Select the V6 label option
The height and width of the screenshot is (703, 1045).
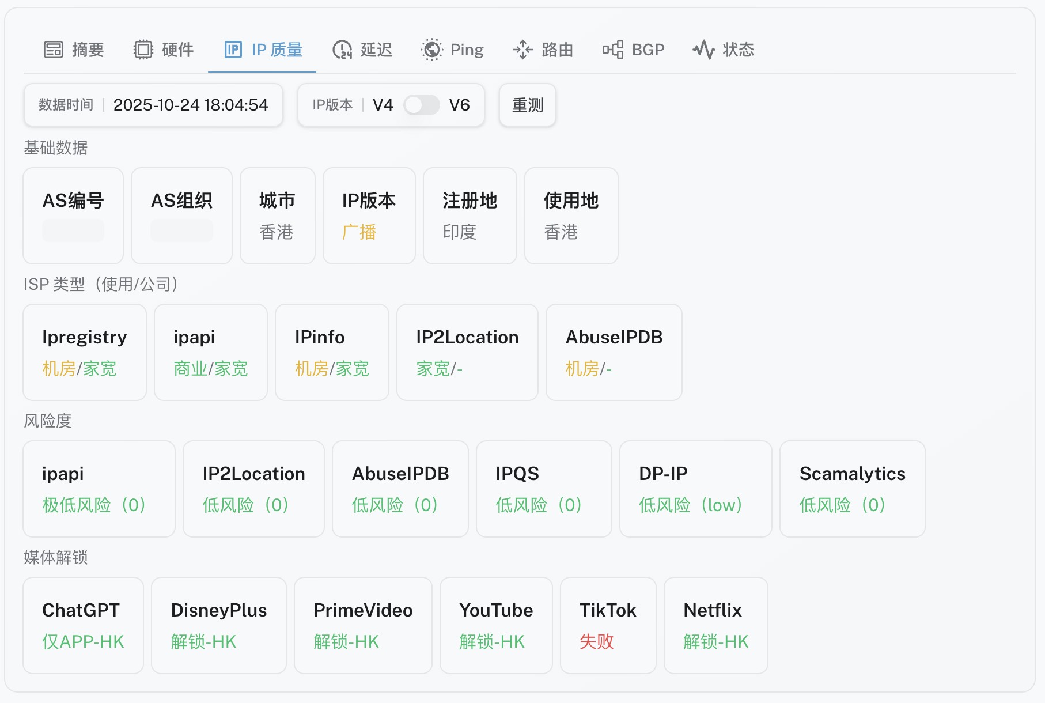[x=459, y=105]
